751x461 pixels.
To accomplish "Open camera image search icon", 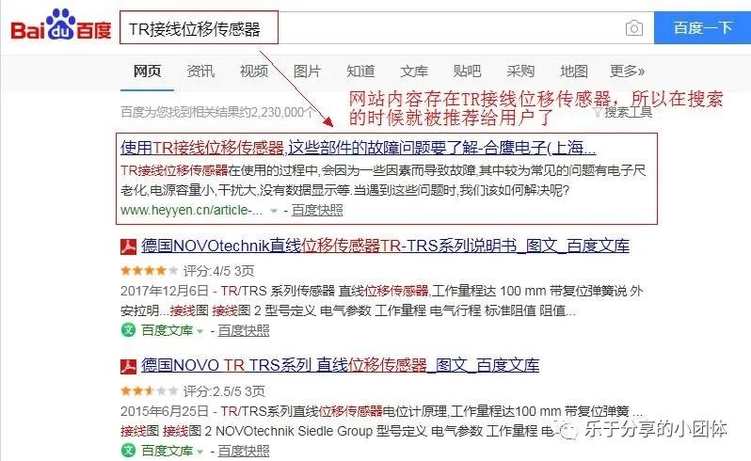I will (x=634, y=28).
